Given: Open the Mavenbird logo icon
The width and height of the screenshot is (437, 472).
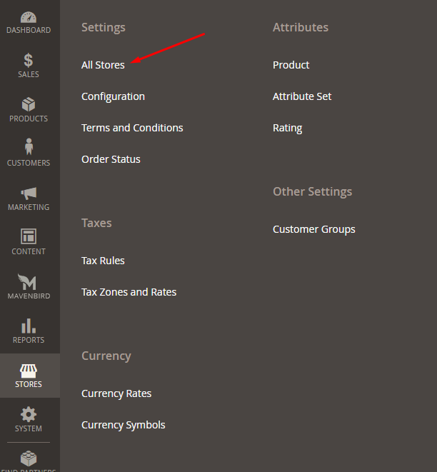Looking at the screenshot, I should point(27,282).
